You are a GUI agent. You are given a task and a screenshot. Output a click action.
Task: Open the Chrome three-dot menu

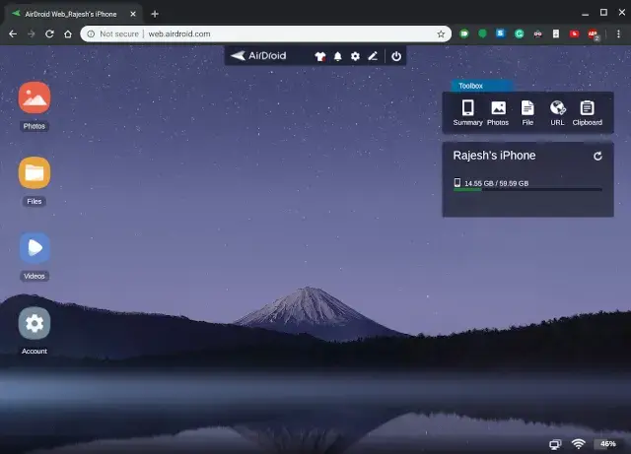[x=618, y=33]
